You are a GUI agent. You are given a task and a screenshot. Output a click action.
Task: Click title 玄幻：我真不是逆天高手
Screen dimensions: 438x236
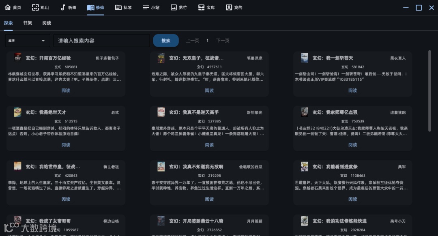tap(194, 112)
